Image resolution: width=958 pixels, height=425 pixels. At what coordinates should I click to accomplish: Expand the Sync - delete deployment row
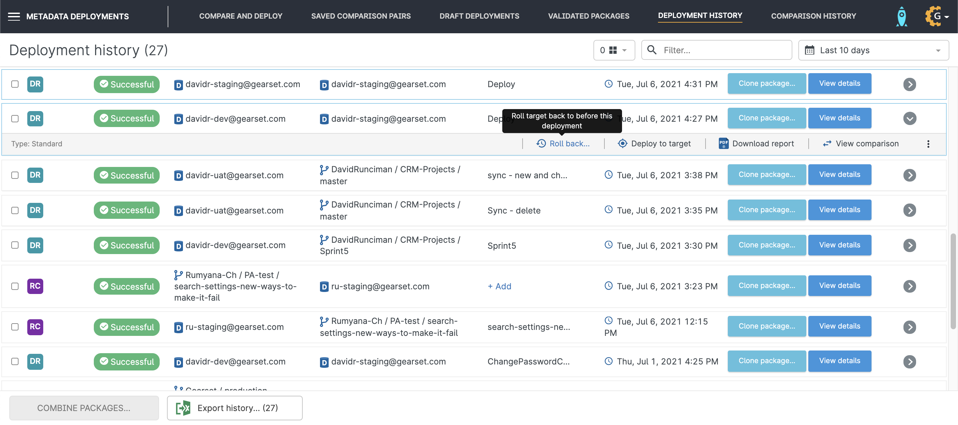pyautogui.click(x=909, y=210)
